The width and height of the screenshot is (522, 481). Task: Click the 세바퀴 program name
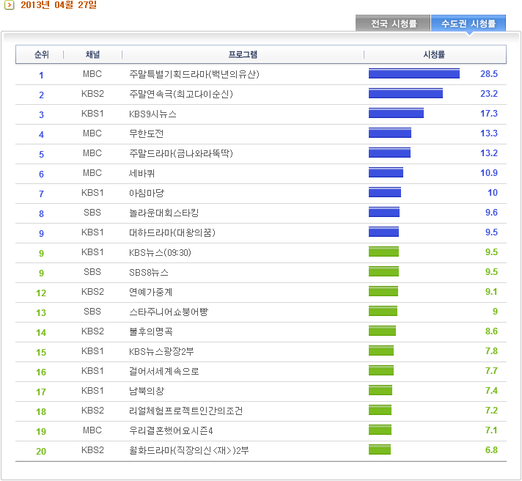point(141,173)
